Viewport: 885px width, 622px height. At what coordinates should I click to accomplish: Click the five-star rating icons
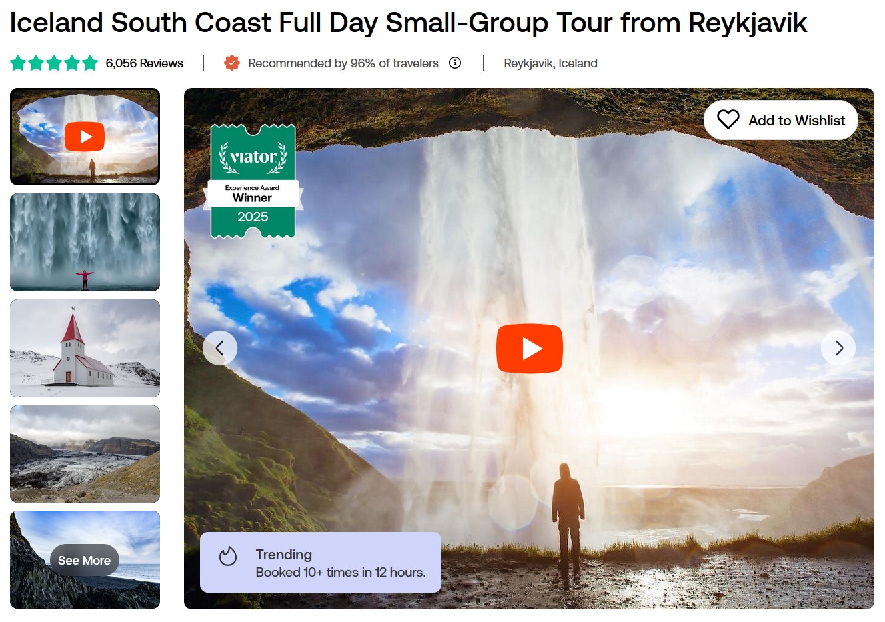coord(54,63)
